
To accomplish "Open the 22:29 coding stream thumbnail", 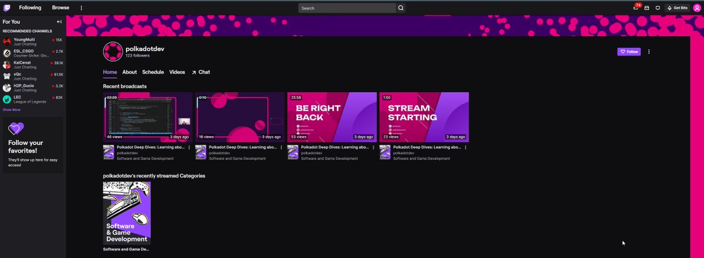I will 148,117.
